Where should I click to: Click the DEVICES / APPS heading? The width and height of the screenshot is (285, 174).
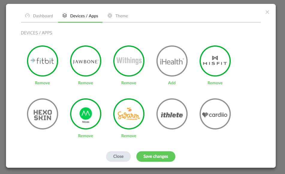pyautogui.click(x=37, y=33)
